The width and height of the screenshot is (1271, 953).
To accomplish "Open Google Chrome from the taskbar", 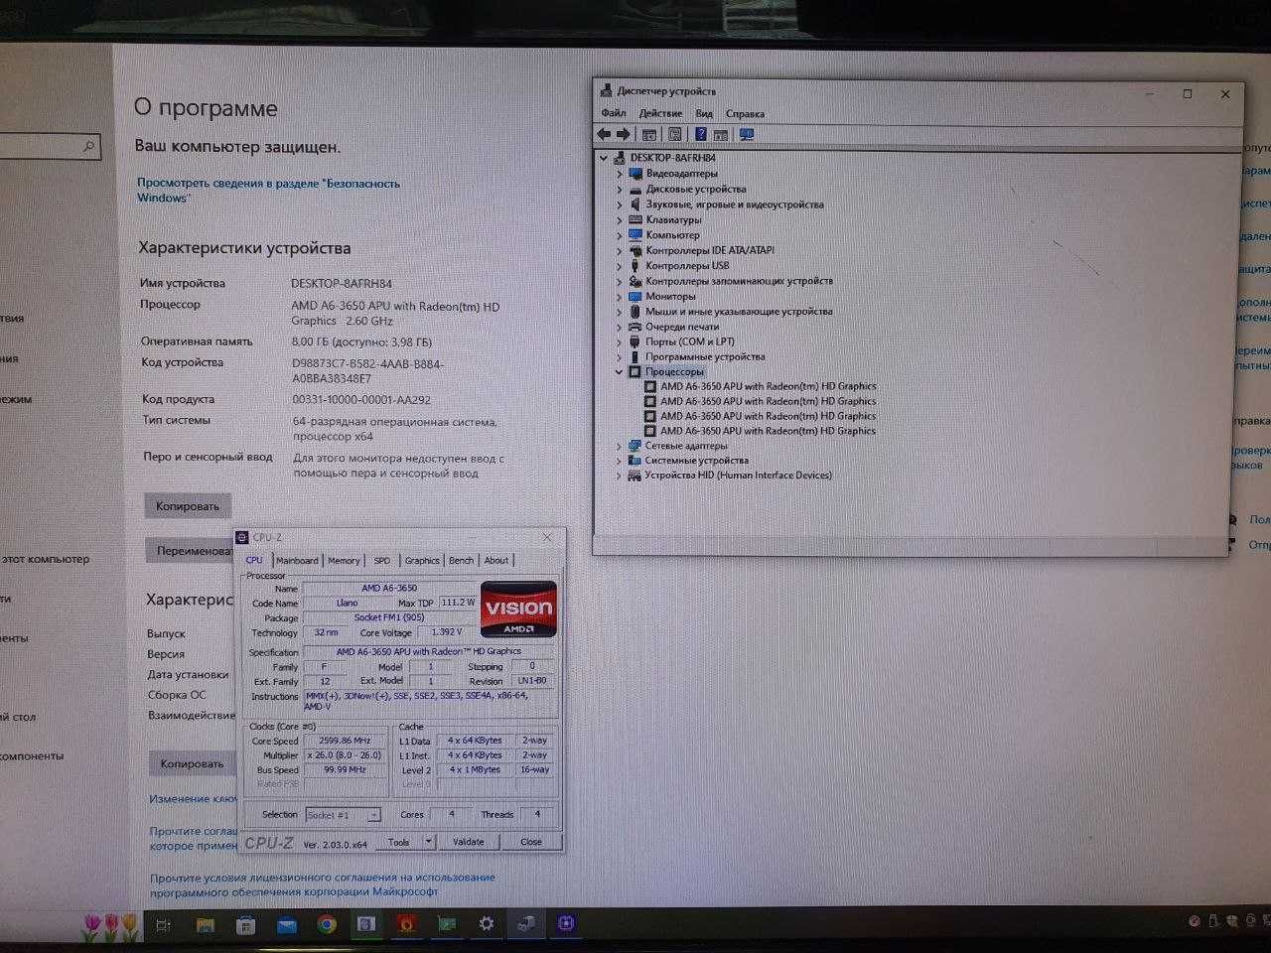I will click(327, 924).
